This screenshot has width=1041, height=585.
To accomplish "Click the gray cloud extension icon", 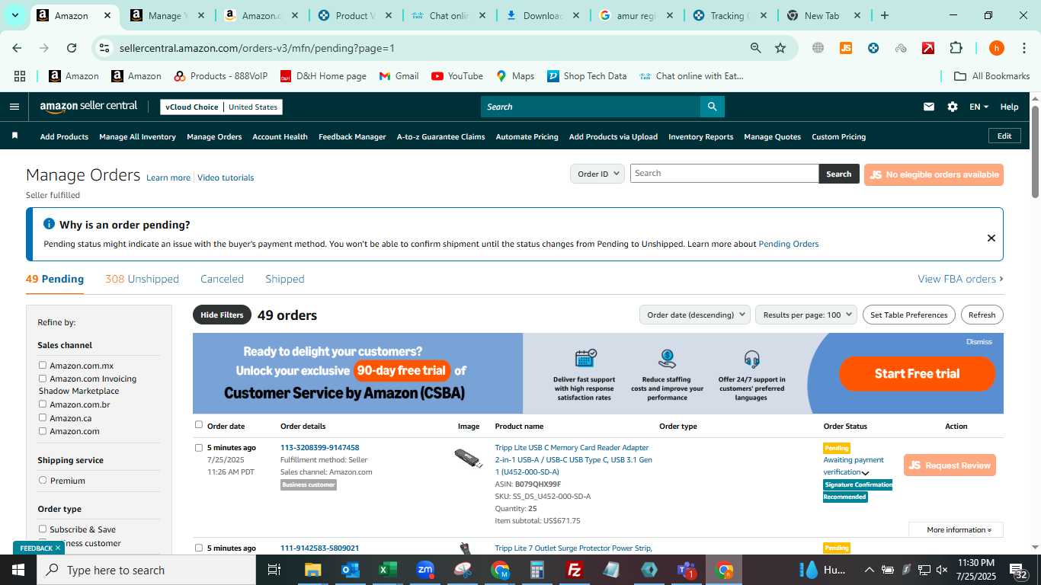I will [x=901, y=48].
